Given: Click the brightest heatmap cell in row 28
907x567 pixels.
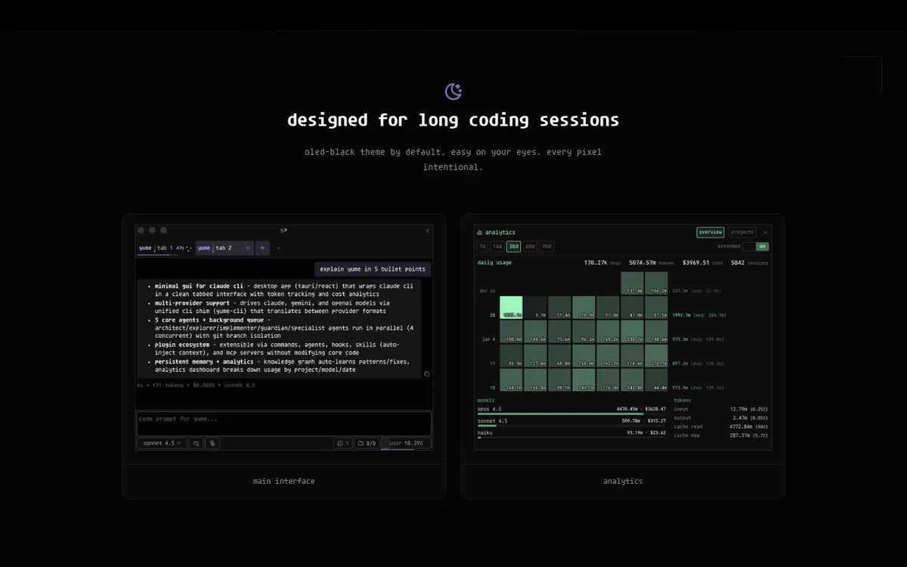Looking at the screenshot, I should [511, 308].
